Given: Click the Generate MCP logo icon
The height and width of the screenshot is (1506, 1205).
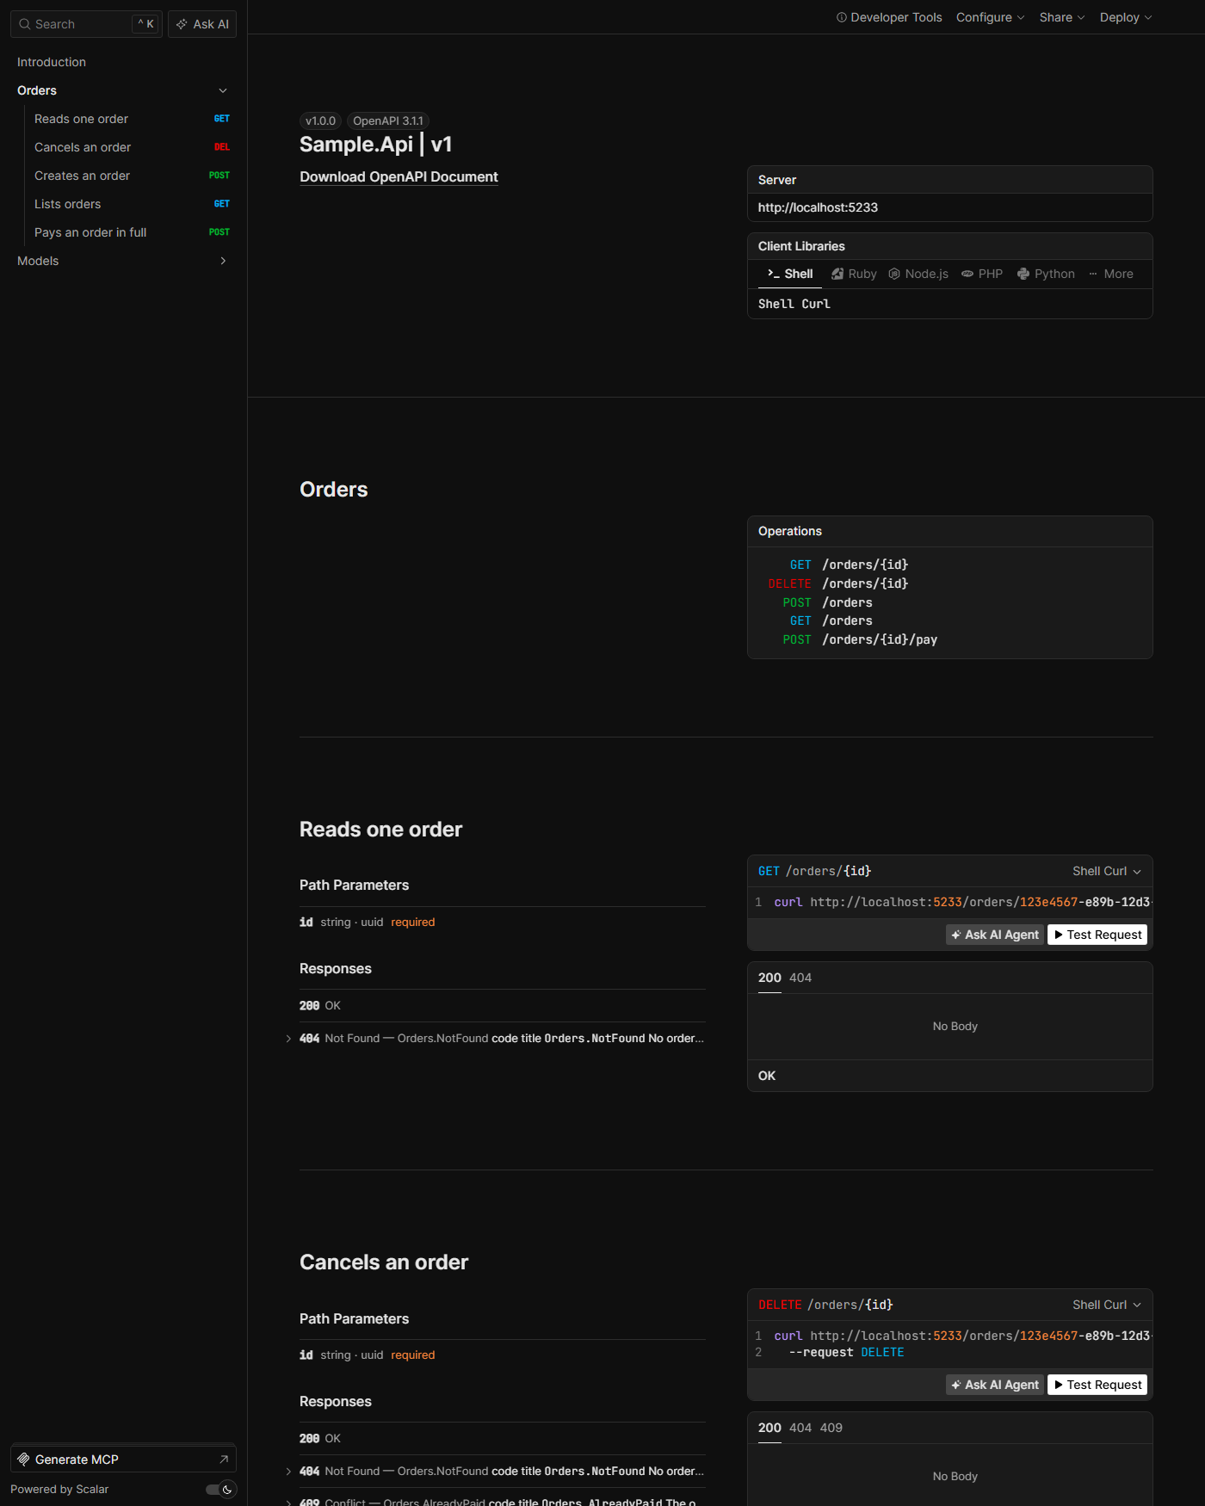Looking at the screenshot, I should [x=24, y=1460].
